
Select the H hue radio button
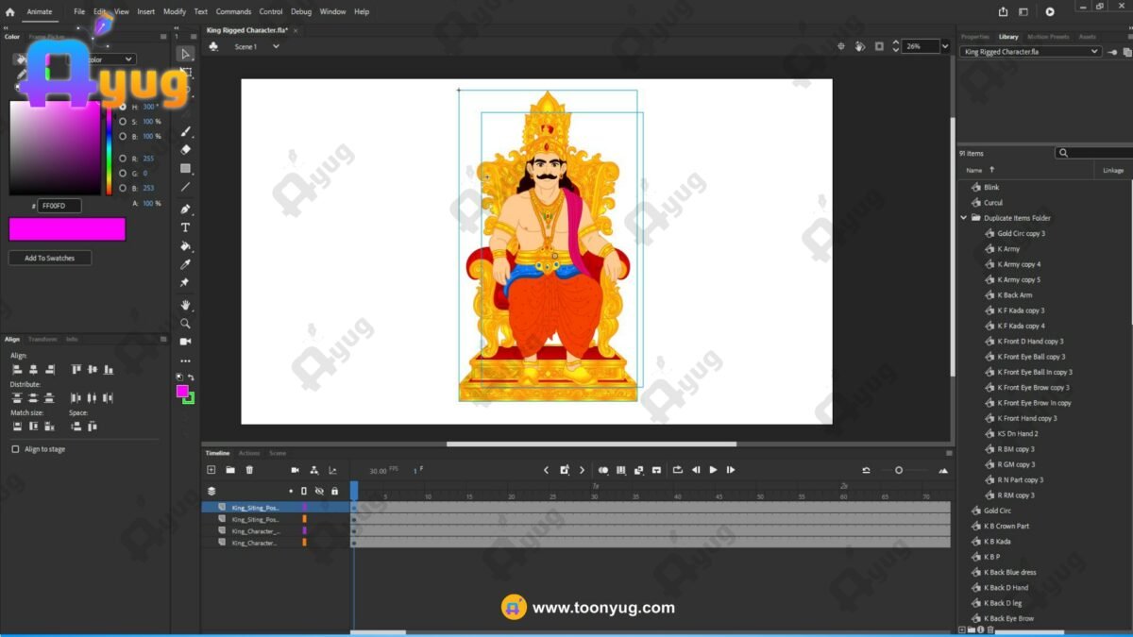123,107
